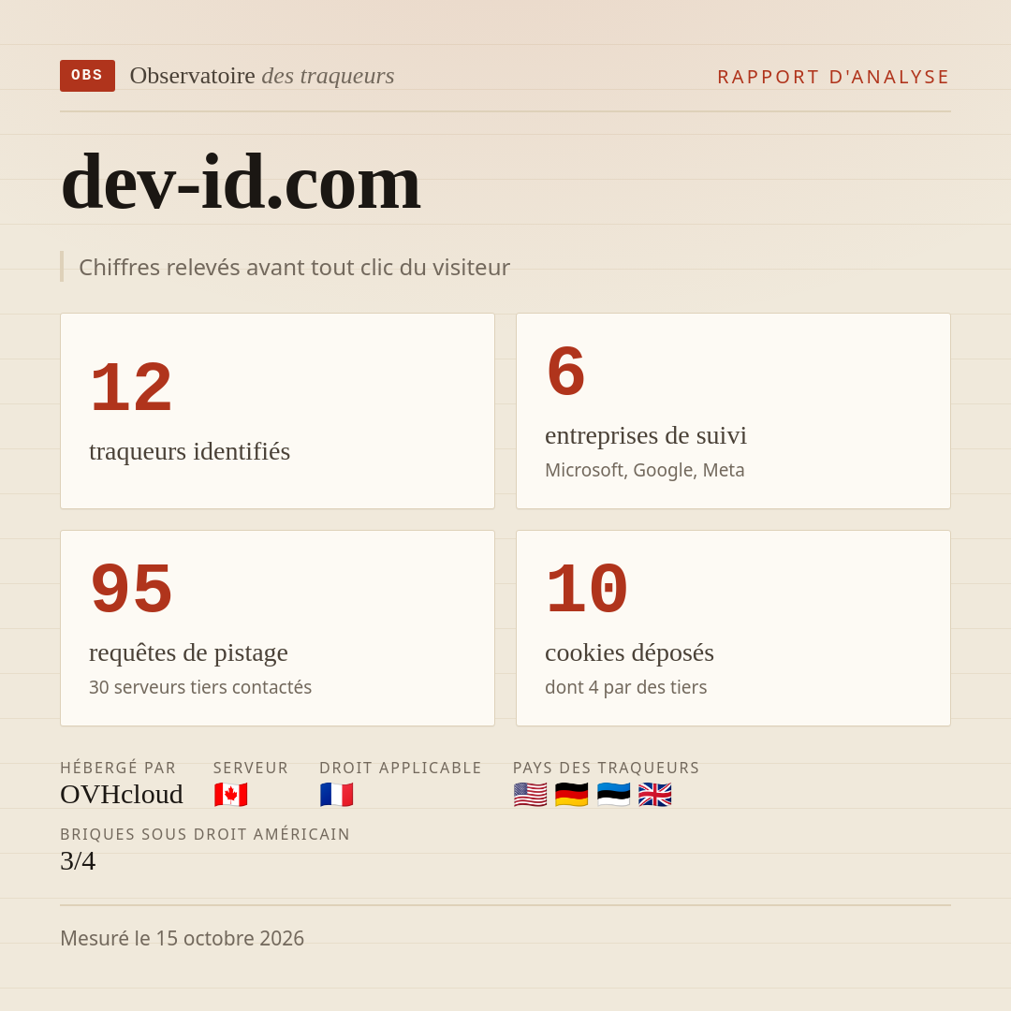Screen dimensions: 1011x1011
Task: Click the Germany flag in tracker countries
Action: point(572,795)
